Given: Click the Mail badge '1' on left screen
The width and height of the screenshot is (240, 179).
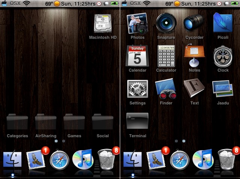Looking at the screenshot, I should (45, 151).
